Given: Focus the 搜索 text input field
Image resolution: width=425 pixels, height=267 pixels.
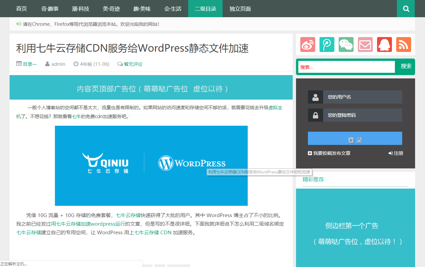Looking at the screenshot, I should tap(347, 67).
